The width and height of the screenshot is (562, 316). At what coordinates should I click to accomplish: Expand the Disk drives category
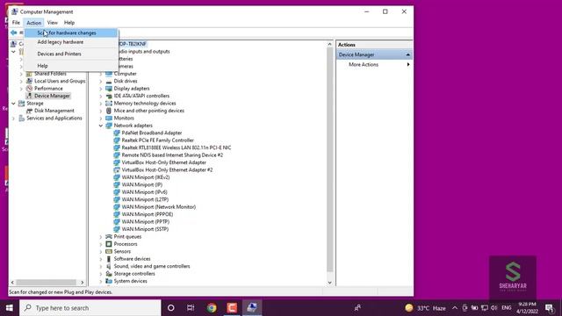pyautogui.click(x=101, y=82)
